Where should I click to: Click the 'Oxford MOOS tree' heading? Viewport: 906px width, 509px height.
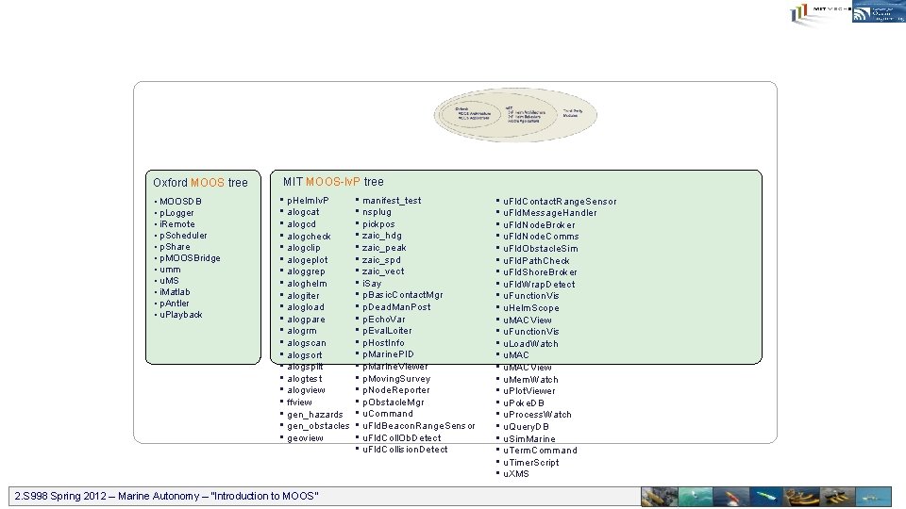(x=200, y=182)
